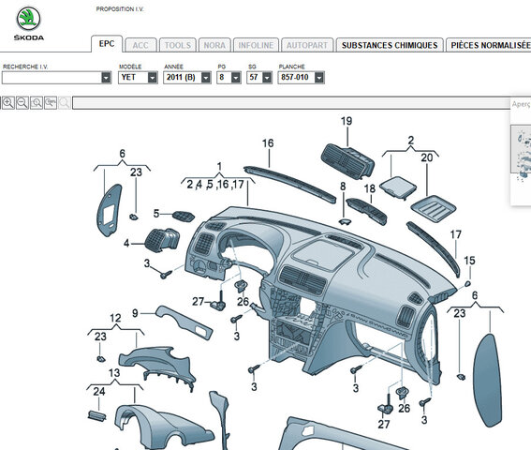
Task: Click the third magnifier zoom-to-fit icon
Action: coord(37,103)
